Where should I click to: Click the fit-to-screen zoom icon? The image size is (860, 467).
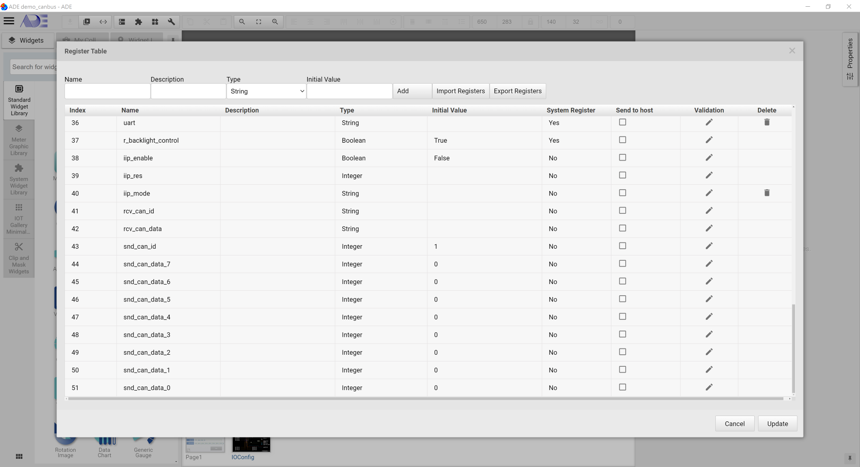click(258, 21)
